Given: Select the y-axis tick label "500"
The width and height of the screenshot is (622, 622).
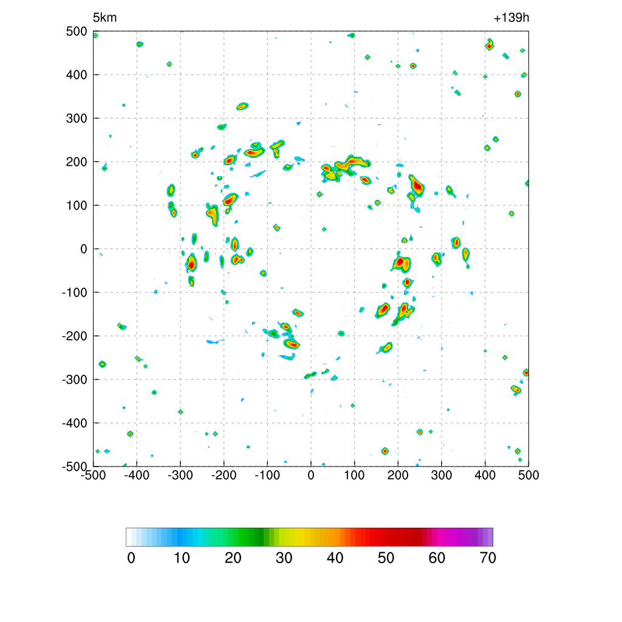Looking at the screenshot, I should [77, 32].
